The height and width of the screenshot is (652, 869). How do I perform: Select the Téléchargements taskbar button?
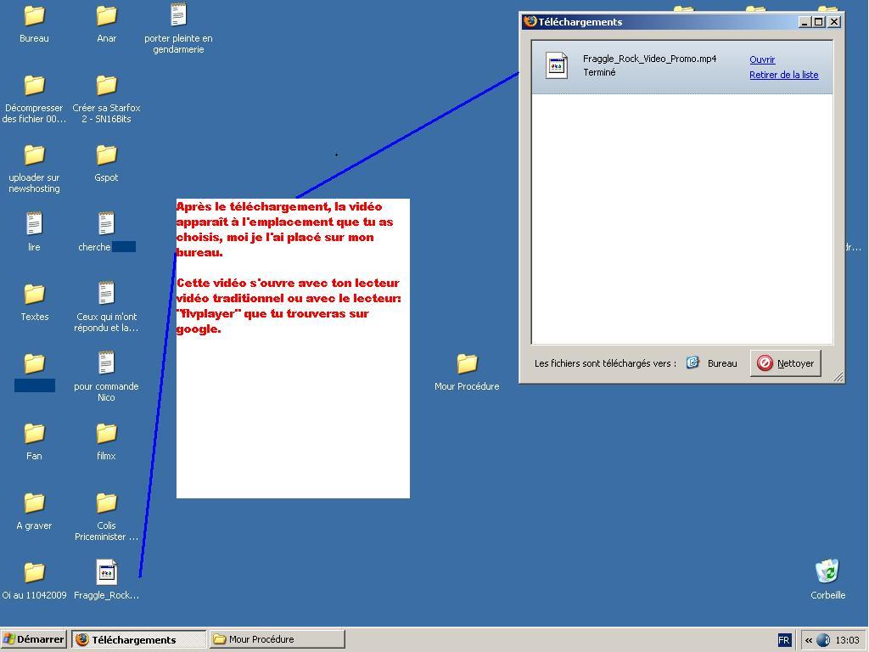[x=138, y=639]
